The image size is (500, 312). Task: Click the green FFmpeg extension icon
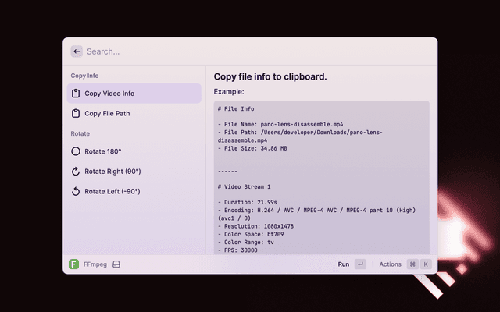click(73, 264)
